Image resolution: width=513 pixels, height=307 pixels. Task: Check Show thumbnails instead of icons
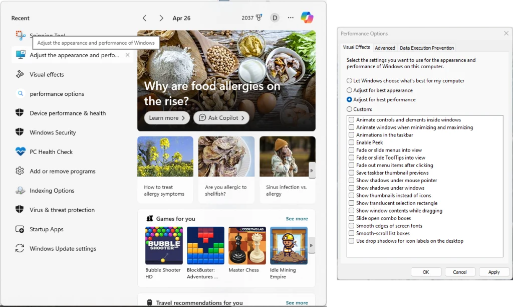click(351, 195)
